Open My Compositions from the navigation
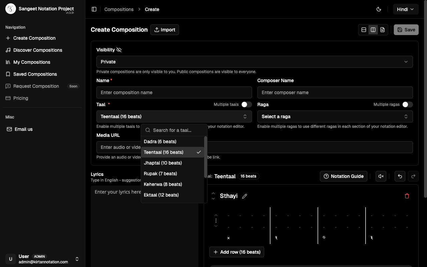This screenshot has height=267, width=427. pyautogui.click(x=31, y=62)
